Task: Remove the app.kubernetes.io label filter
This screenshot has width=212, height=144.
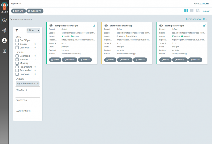Action: (38, 84)
